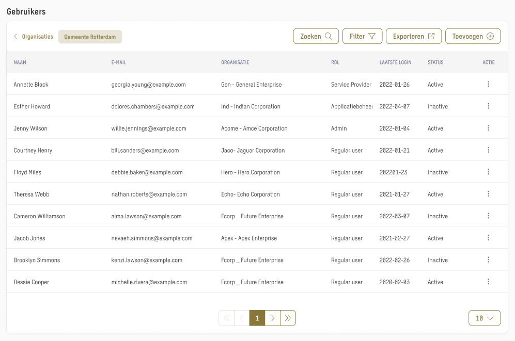Open action menu for Jenny Wilson
Image resolution: width=515 pixels, height=341 pixels.
pos(488,128)
